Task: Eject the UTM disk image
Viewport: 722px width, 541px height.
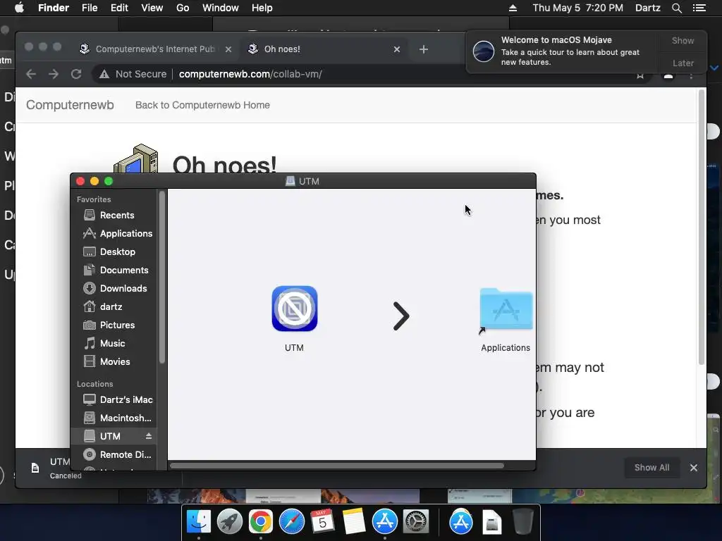Action: tap(149, 436)
